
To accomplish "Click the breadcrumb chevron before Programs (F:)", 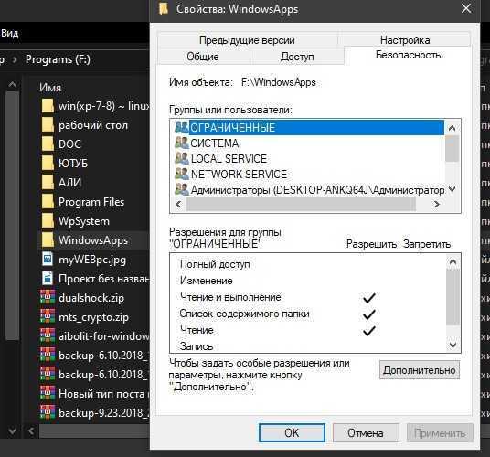I will point(15,59).
